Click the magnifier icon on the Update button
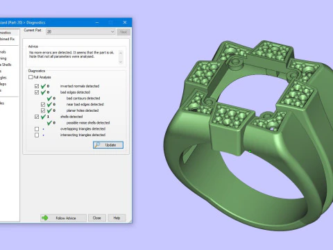Screen dimensions: 333x250 (97, 145)
